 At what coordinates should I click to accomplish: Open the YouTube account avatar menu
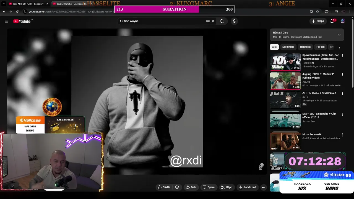click(x=343, y=21)
